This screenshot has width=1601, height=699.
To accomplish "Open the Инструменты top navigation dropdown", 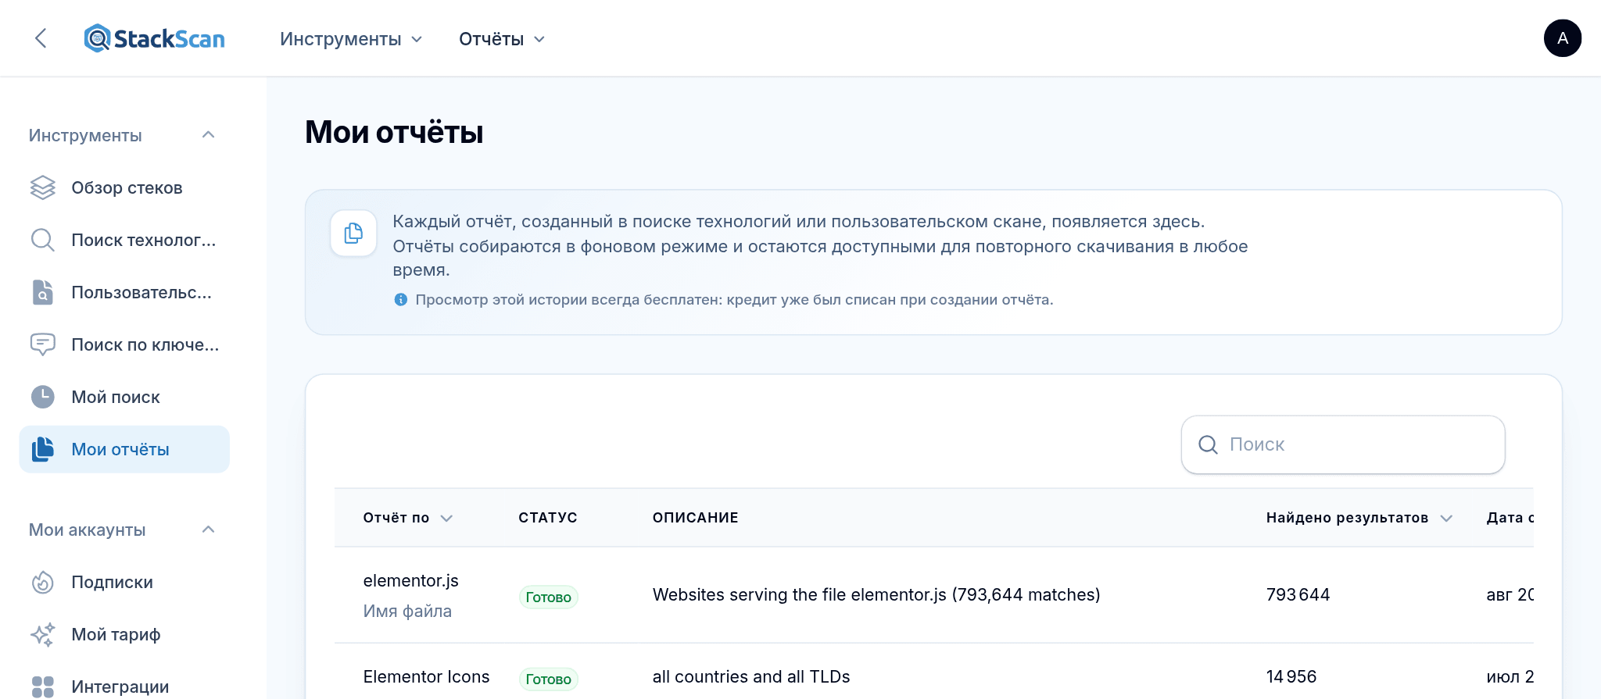I will point(351,39).
